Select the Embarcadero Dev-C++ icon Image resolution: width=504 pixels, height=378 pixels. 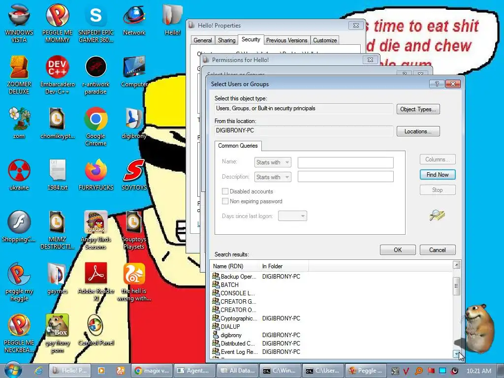pos(57,75)
